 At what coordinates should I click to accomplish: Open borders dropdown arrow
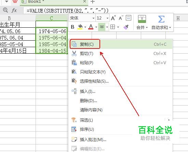click(x=118, y=27)
